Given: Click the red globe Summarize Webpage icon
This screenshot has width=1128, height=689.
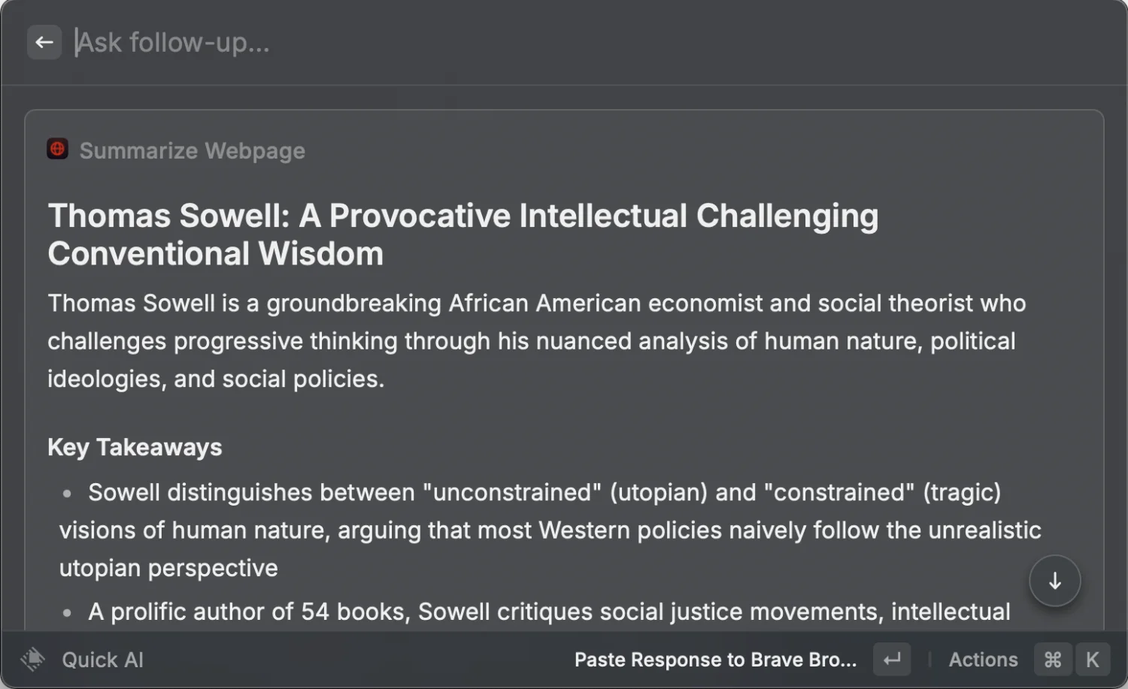Looking at the screenshot, I should click(58, 149).
